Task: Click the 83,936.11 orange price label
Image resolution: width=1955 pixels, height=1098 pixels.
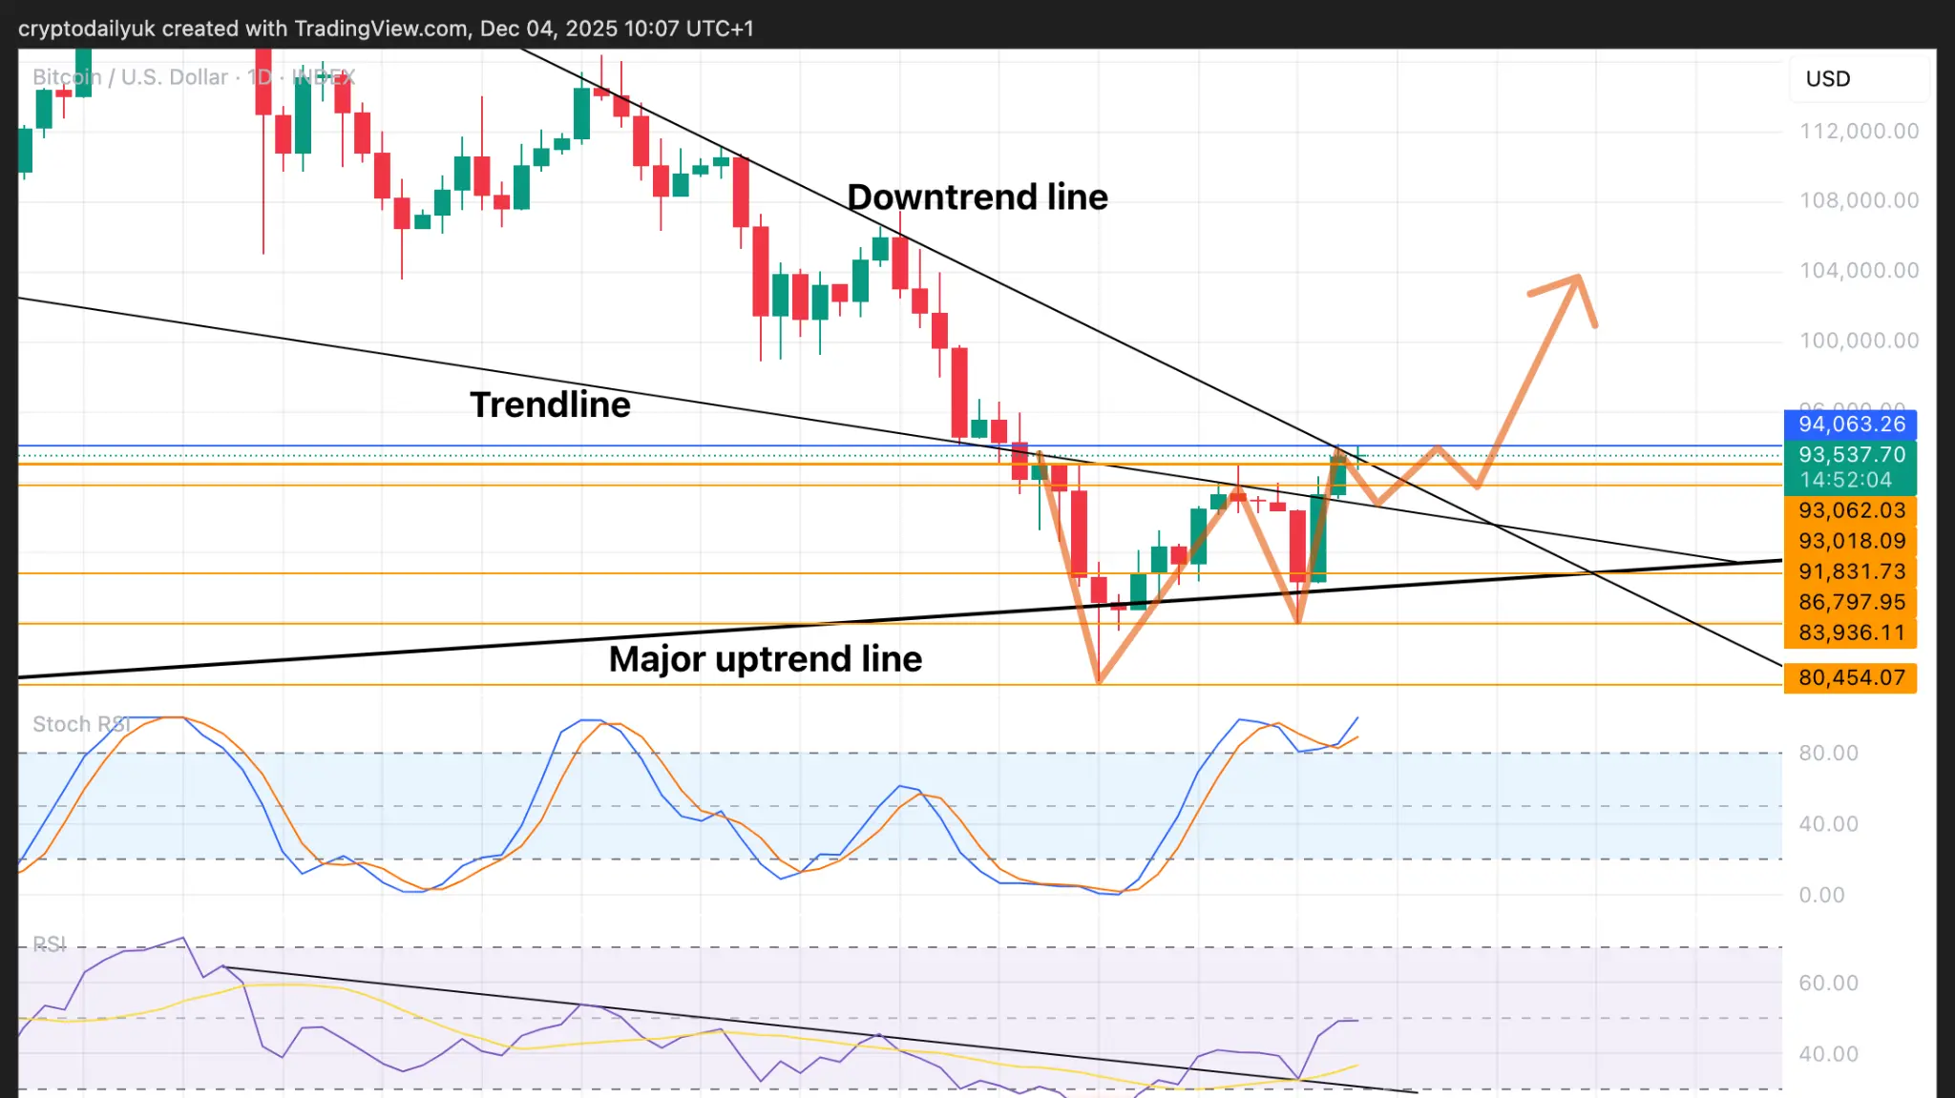Action: (1851, 632)
